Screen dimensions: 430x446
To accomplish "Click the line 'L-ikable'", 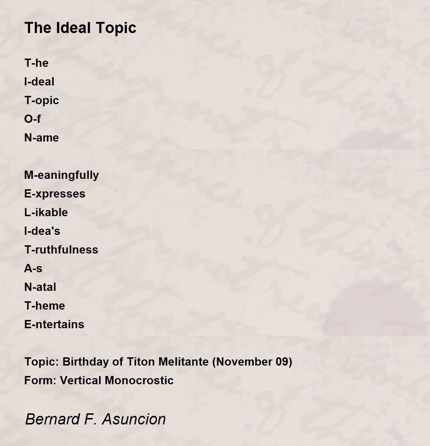I will click(46, 212).
